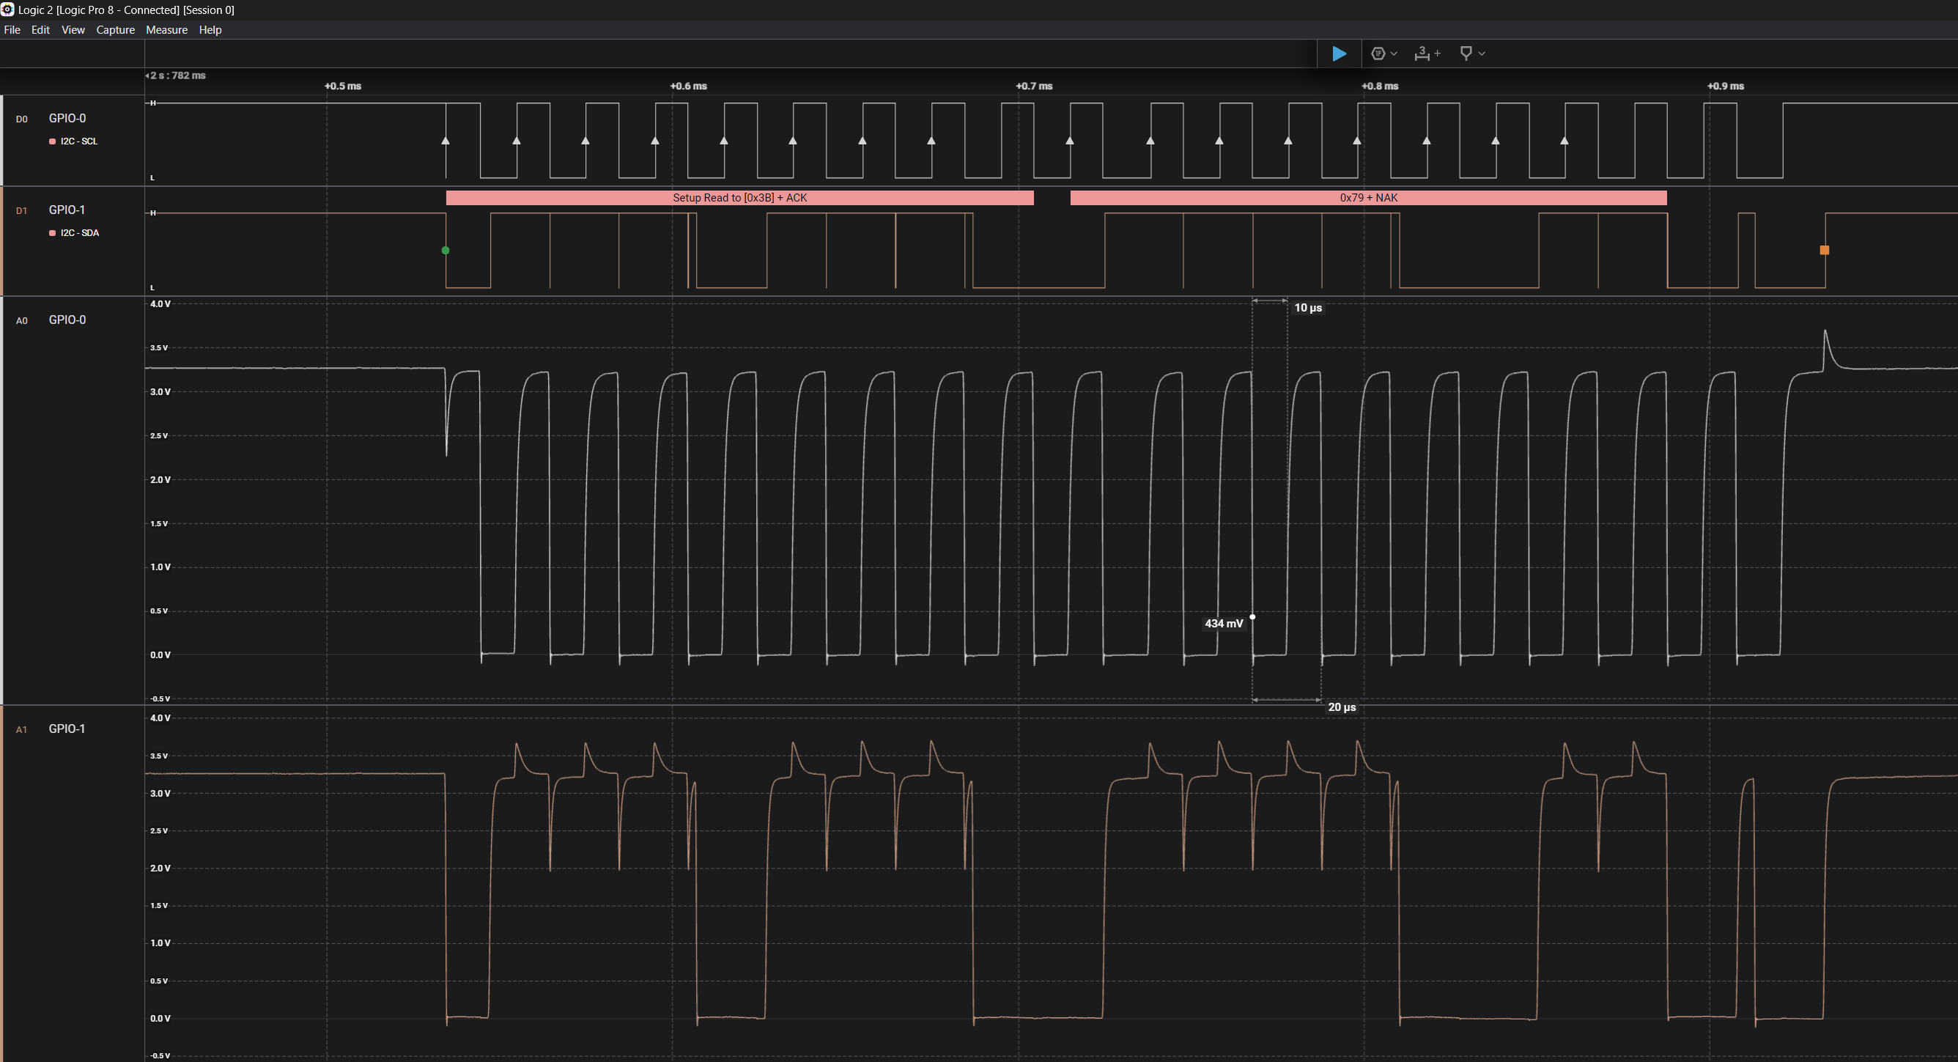Click the white cursor dot on A0 waveform
This screenshot has height=1062, width=1958.
(x=1252, y=617)
